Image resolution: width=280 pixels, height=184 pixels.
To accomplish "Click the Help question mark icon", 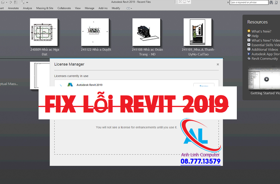I will (249, 36).
